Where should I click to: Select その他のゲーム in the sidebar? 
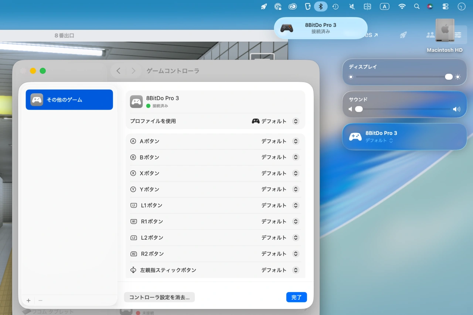(69, 100)
